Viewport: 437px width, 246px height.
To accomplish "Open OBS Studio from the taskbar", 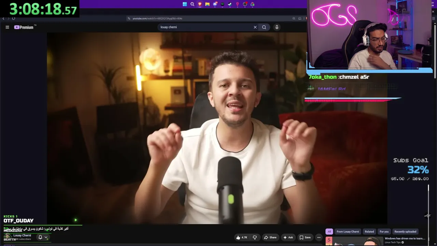I will [x=245, y=4].
